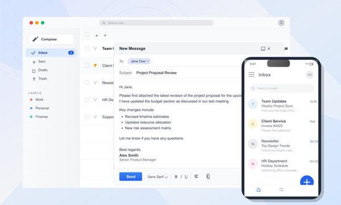Viewport: 341px width, 205px height.
Task: Click the checkmark icon beside Inbox
Action: pyautogui.click(x=34, y=53)
